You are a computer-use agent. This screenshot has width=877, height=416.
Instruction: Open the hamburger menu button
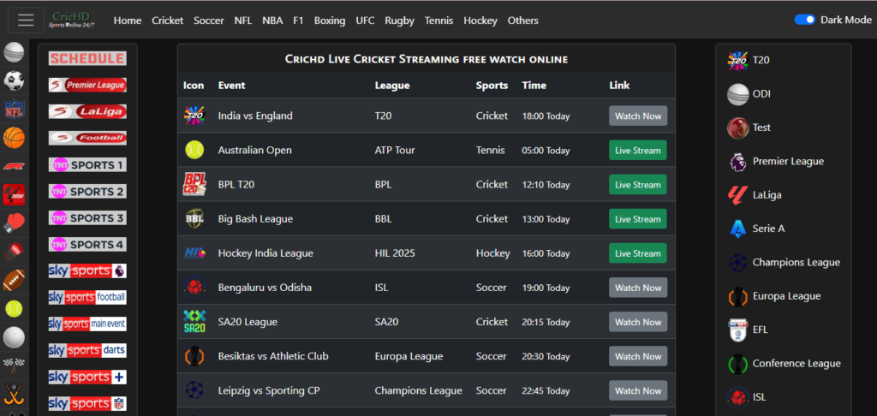tap(26, 20)
